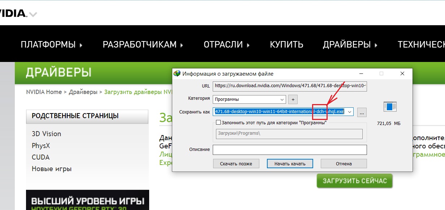Click the Отмена button
The image size is (445, 210).
click(344, 164)
